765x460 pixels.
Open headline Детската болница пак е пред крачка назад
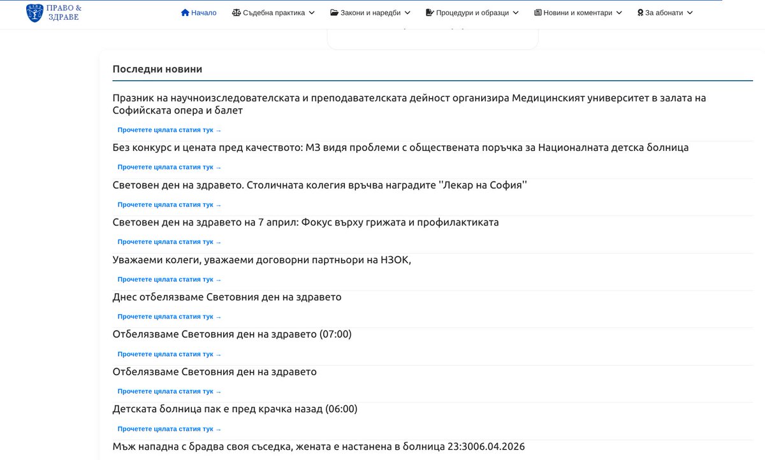[x=235, y=409]
